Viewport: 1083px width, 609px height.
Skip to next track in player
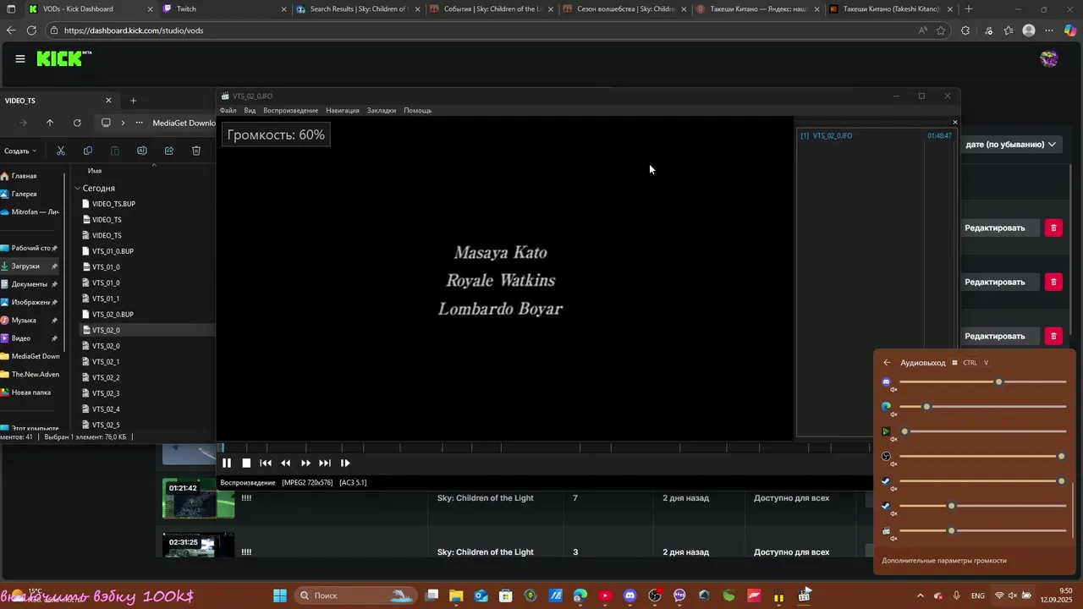[325, 463]
